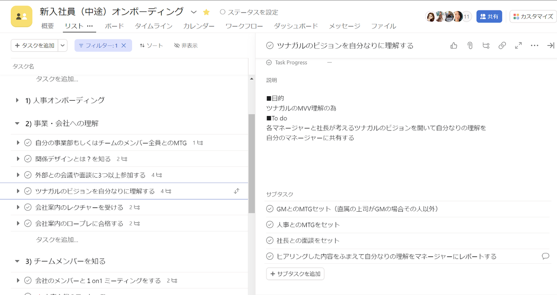
Task: Collapse the 3) チームメンバーを知る section
Action: point(17,261)
